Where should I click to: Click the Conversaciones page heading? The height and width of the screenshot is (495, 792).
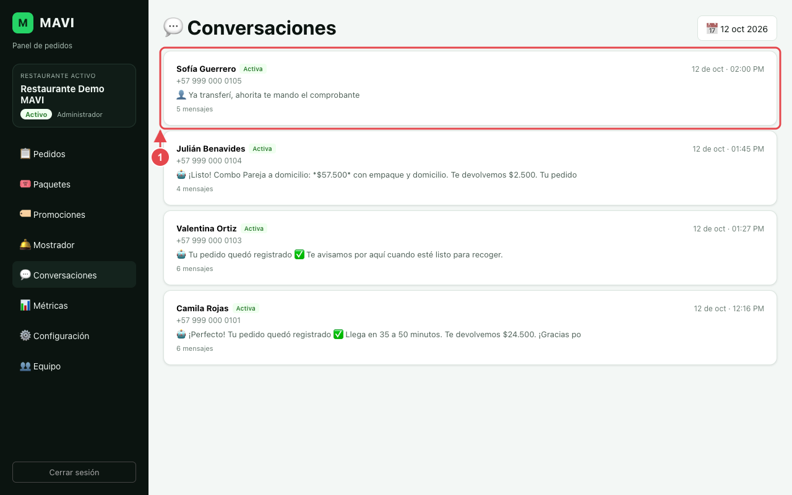[262, 28]
